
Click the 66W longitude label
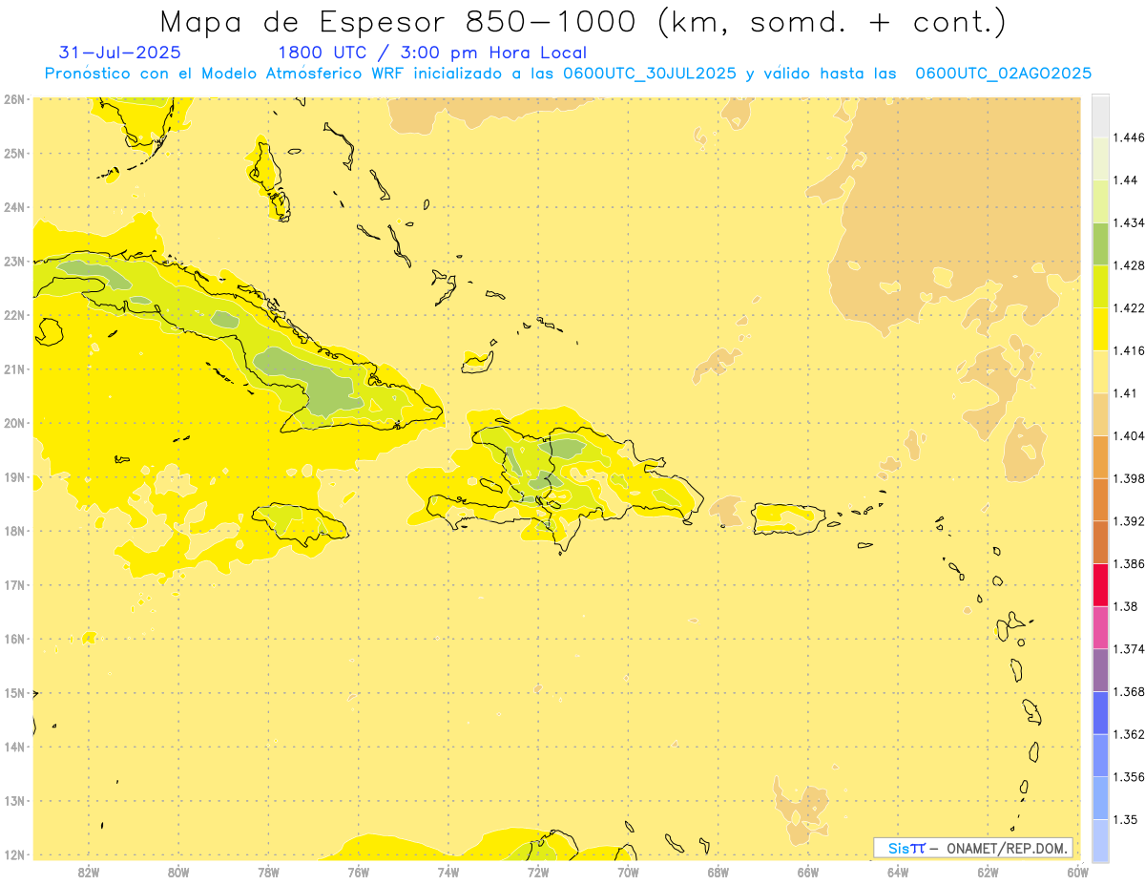tap(808, 872)
